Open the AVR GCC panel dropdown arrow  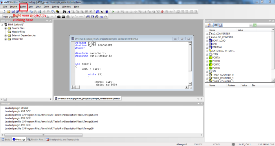[47, 21]
